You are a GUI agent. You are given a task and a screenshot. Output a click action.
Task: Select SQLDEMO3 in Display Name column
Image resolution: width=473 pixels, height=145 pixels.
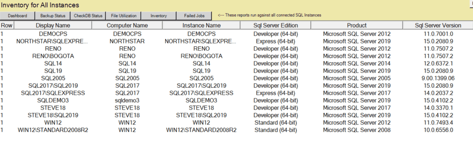click(52, 101)
